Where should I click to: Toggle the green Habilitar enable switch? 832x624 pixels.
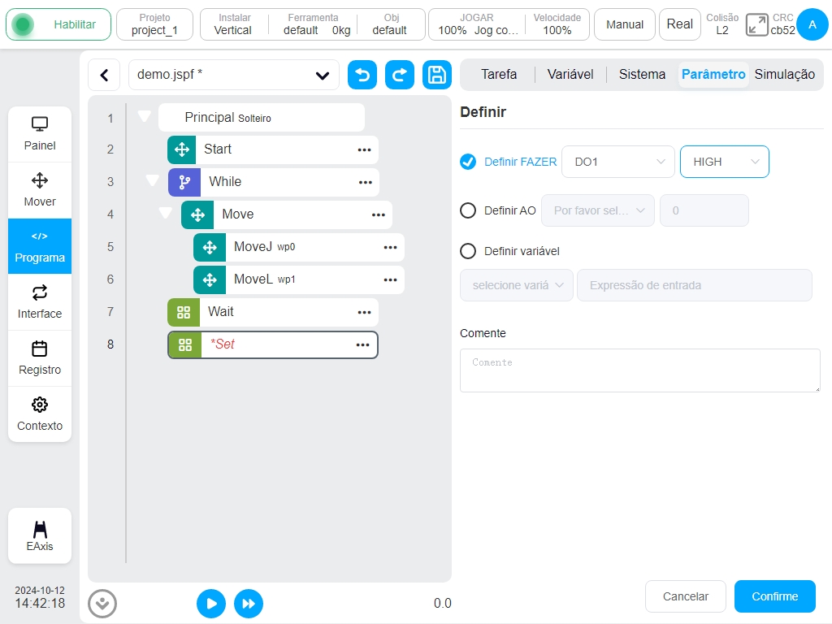(58, 24)
